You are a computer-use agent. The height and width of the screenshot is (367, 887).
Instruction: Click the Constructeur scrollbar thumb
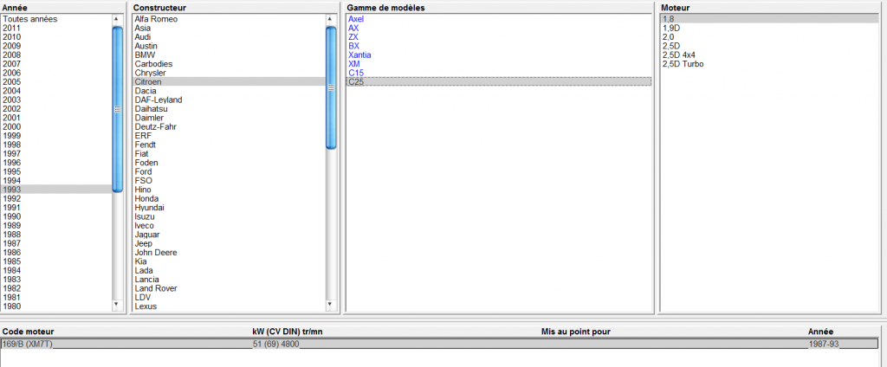[331, 87]
